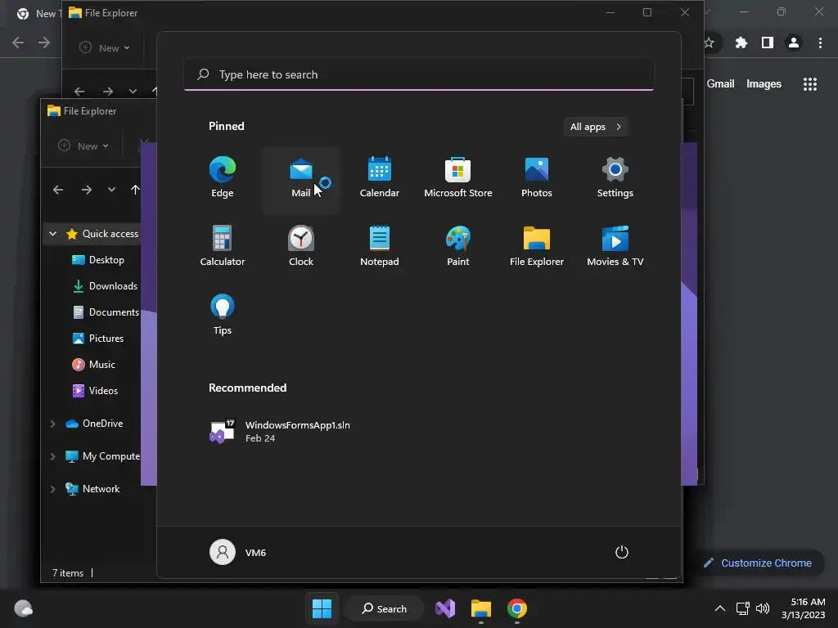Open the Tips app
This screenshot has height=628, width=838.
pos(223,315)
